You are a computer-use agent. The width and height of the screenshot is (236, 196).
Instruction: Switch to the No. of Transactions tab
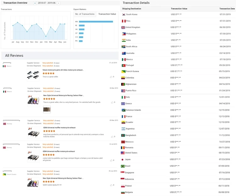pyautogui.click(x=85, y=14)
